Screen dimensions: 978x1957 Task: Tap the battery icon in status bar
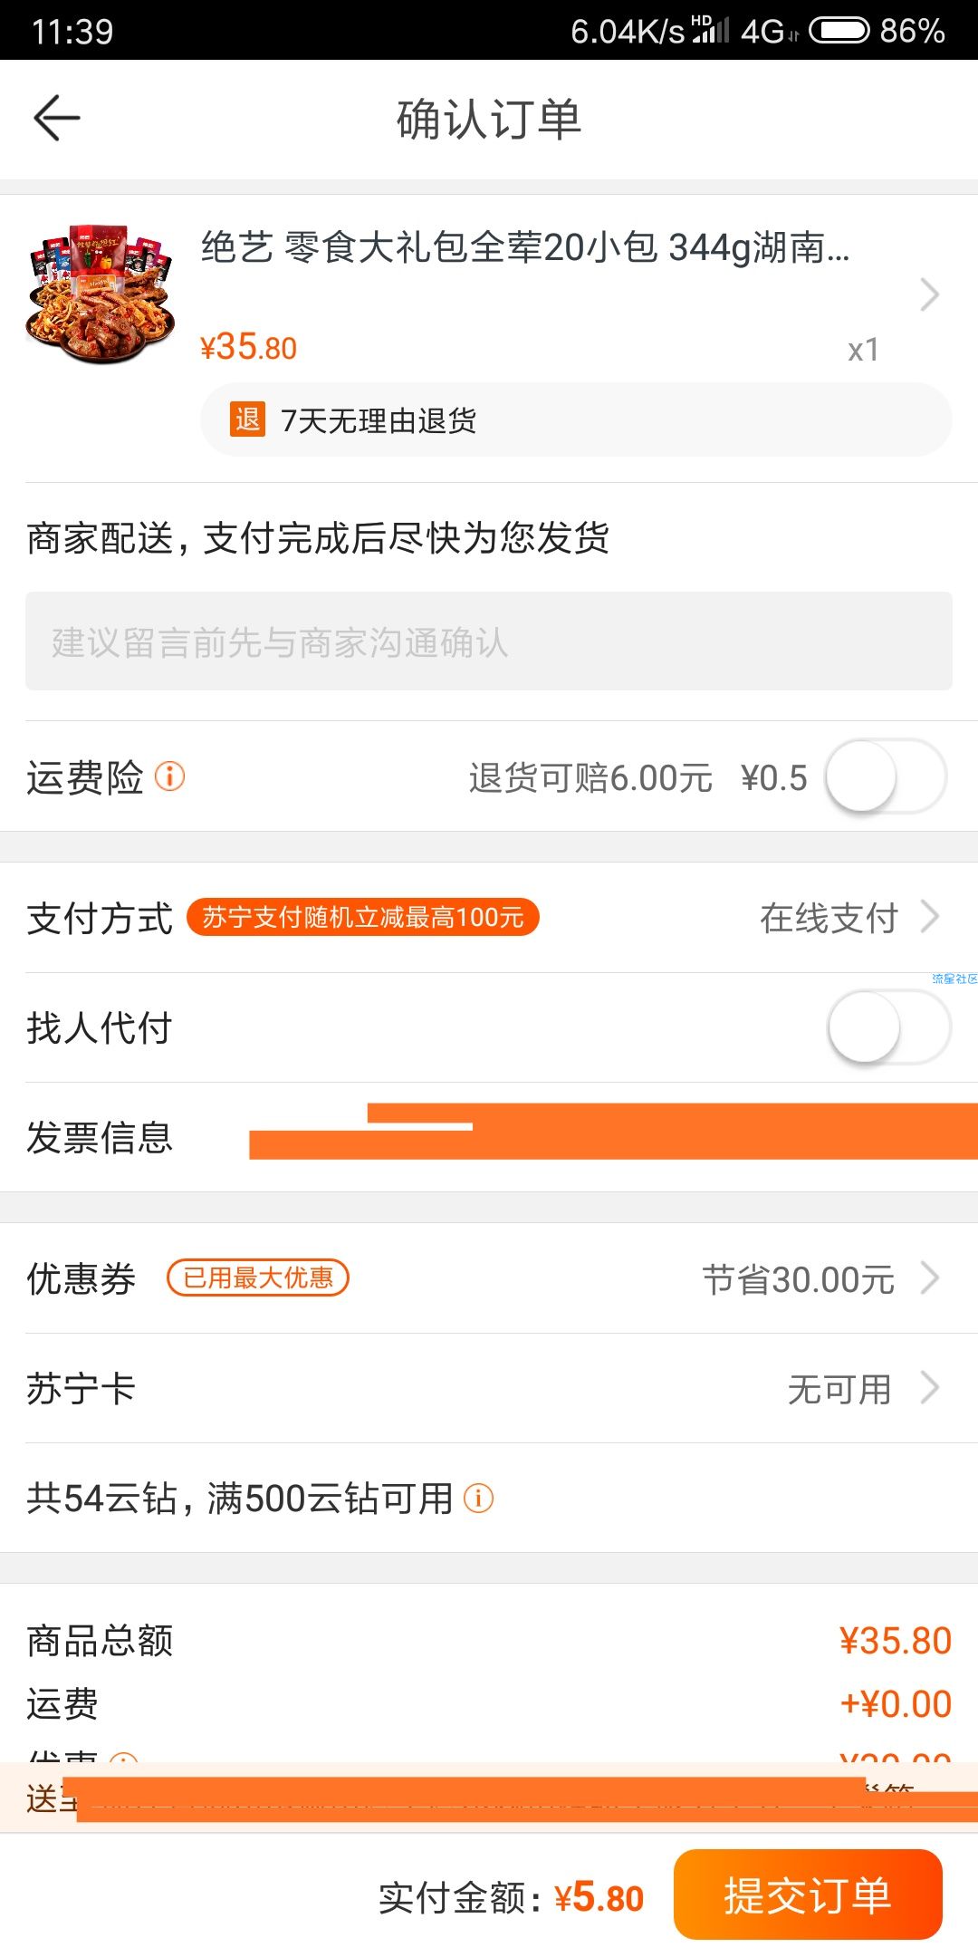click(x=839, y=31)
